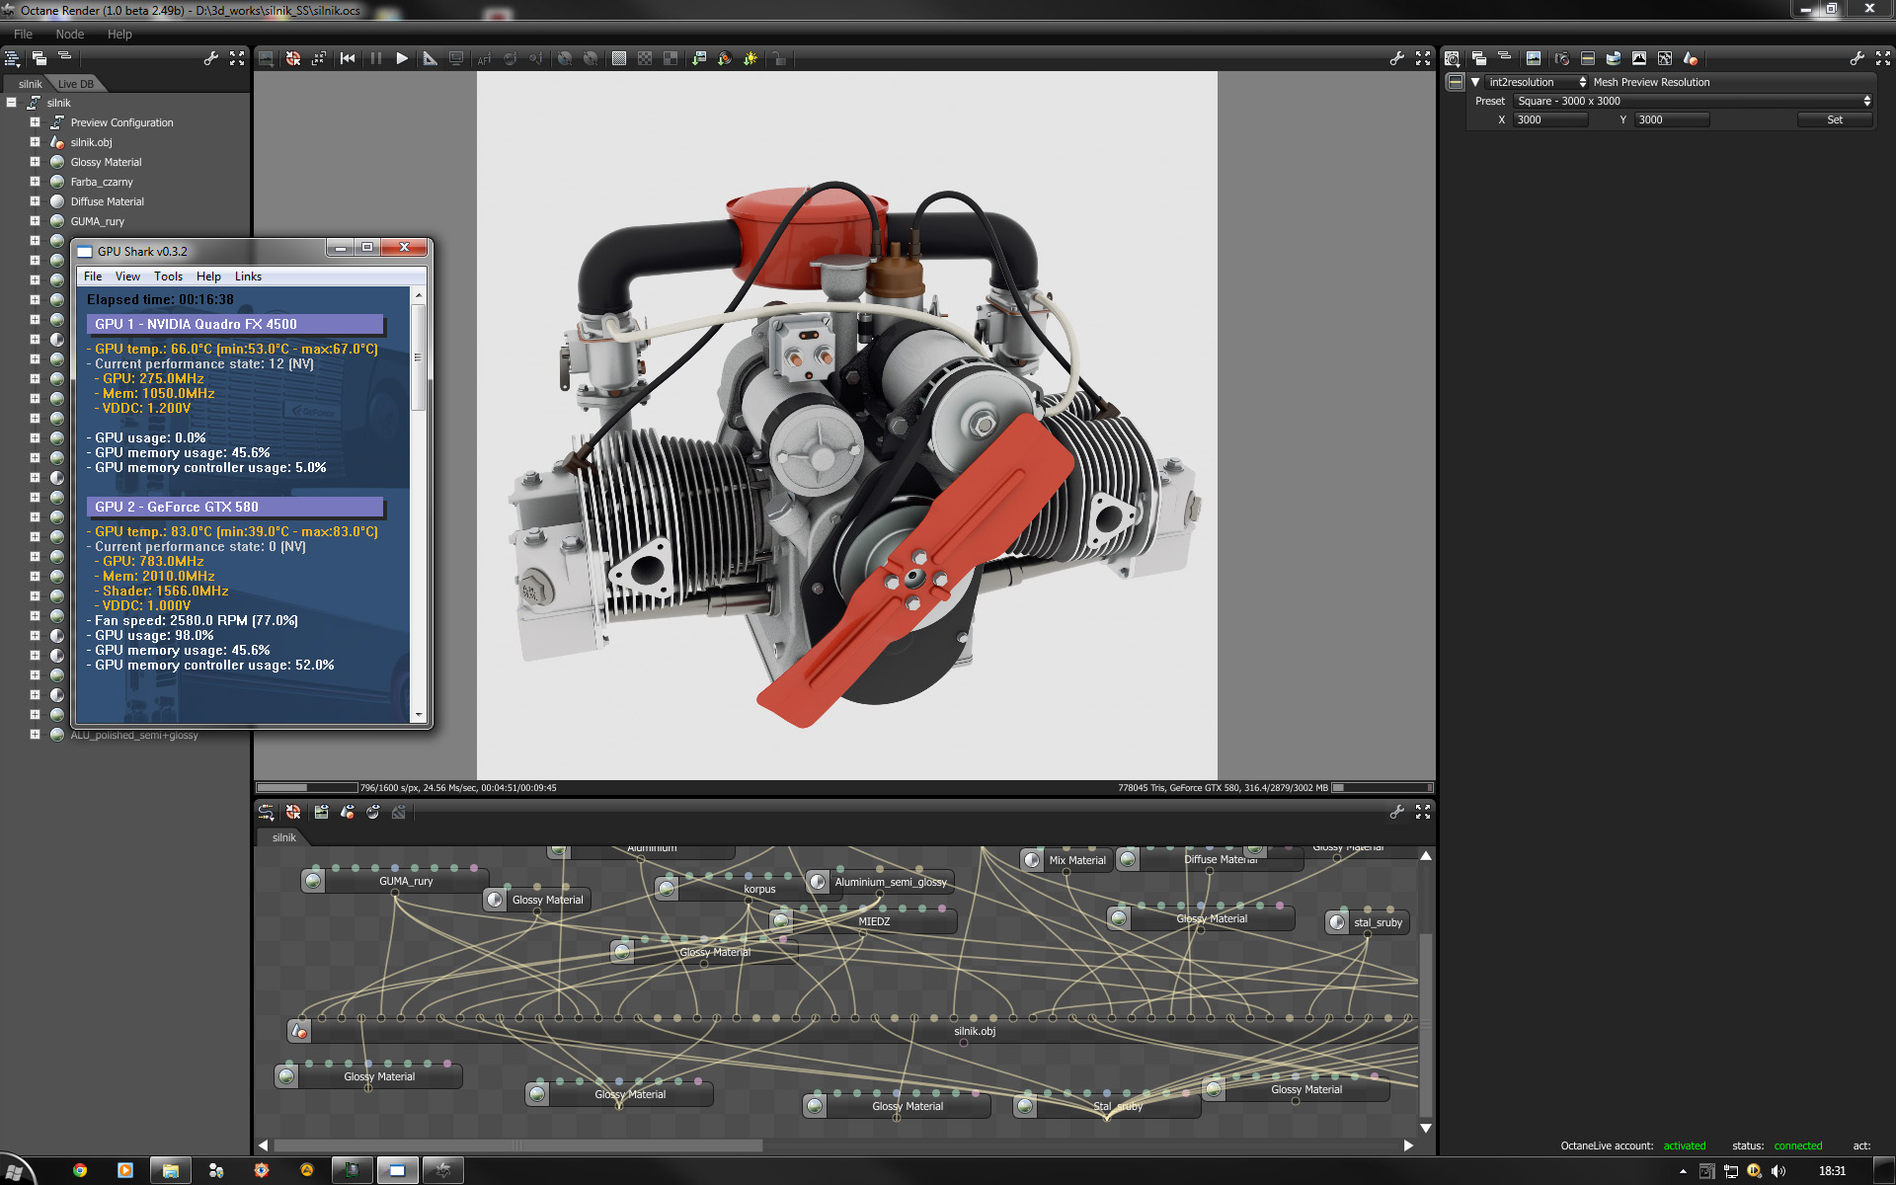Click the pause render icon

[x=376, y=58]
